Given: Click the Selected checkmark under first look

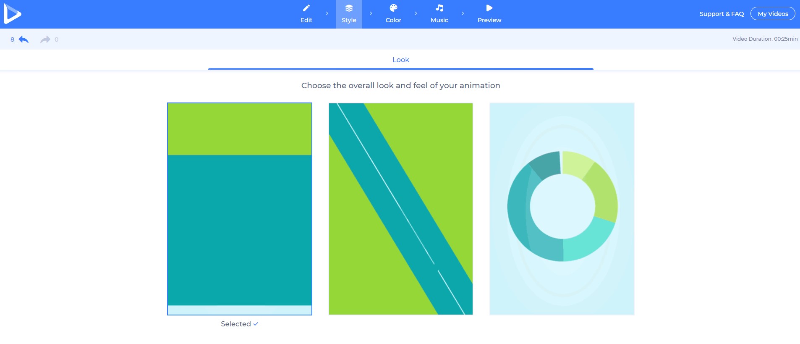Looking at the screenshot, I should coord(256,324).
